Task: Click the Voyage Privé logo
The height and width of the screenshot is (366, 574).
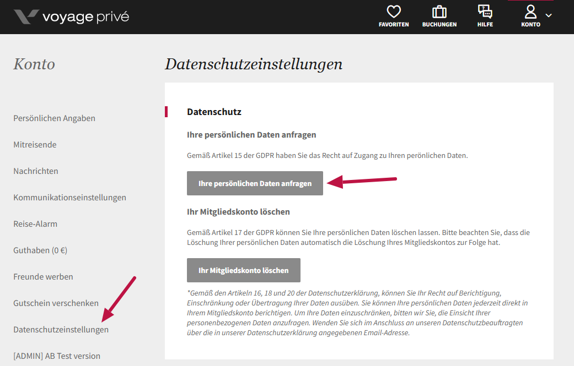Action: point(71,17)
